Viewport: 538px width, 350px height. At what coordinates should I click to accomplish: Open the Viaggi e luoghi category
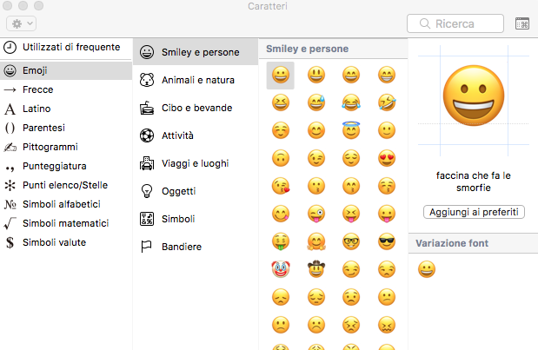[x=196, y=163]
